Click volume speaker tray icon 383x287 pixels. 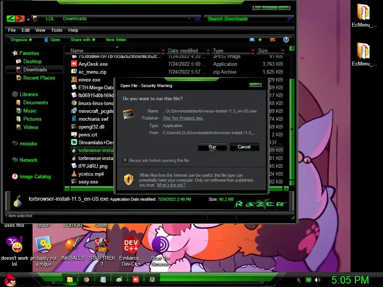[318, 280]
